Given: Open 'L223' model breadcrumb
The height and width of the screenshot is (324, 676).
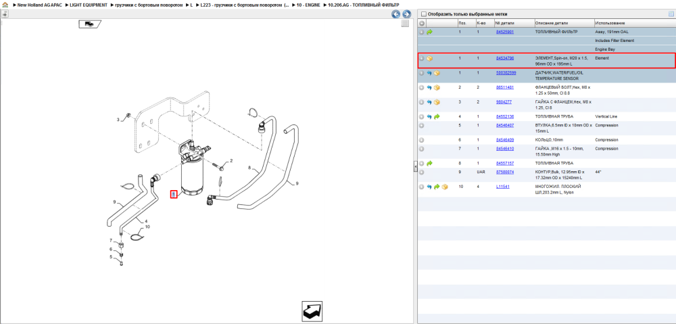Looking at the screenshot, I should click(245, 4).
